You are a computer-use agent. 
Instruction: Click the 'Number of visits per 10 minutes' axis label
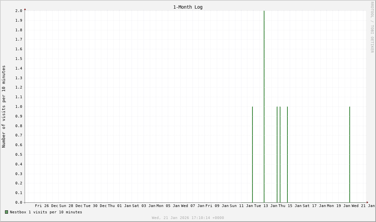4,107
